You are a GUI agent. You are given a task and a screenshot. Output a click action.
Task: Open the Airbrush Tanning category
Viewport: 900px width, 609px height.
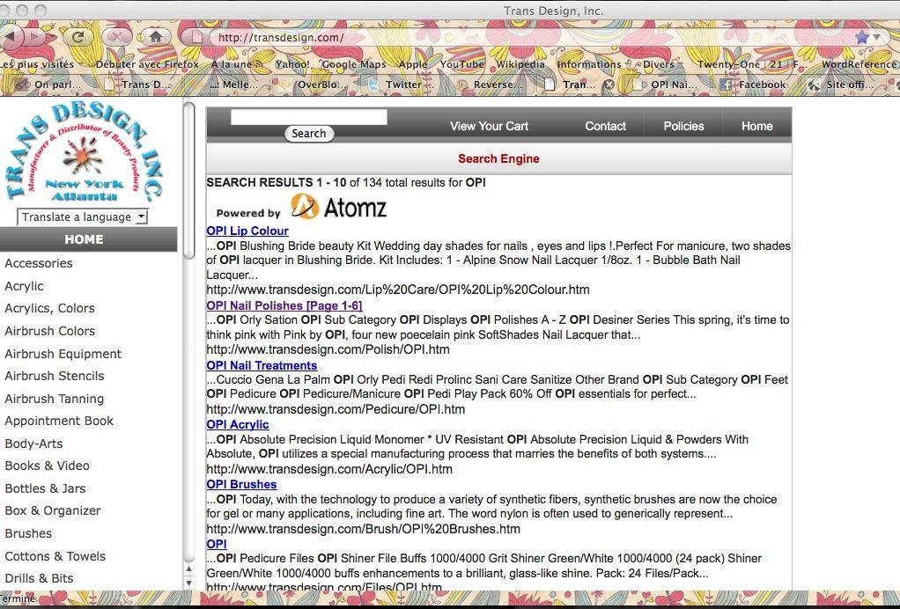(x=55, y=399)
